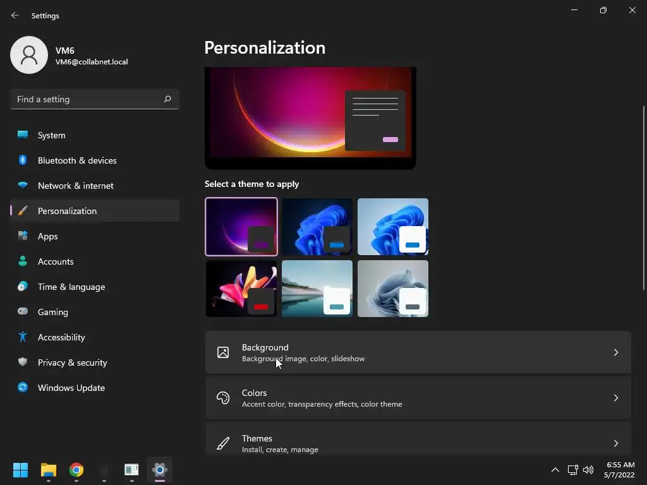
Task: Apply the dark blue bloom theme
Action: pyautogui.click(x=317, y=227)
